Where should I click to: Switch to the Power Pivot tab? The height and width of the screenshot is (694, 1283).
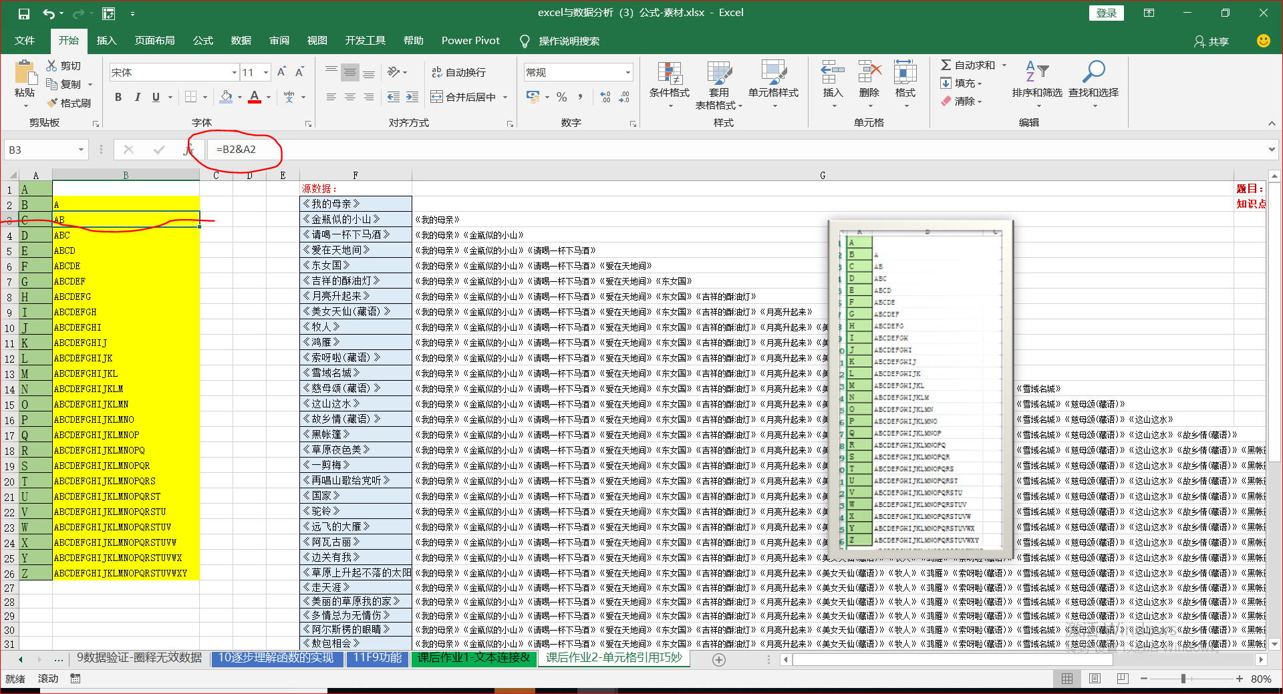470,41
